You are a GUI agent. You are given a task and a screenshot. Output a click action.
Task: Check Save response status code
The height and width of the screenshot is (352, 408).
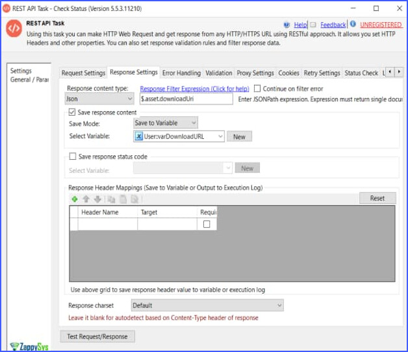(x=73, y=156)
